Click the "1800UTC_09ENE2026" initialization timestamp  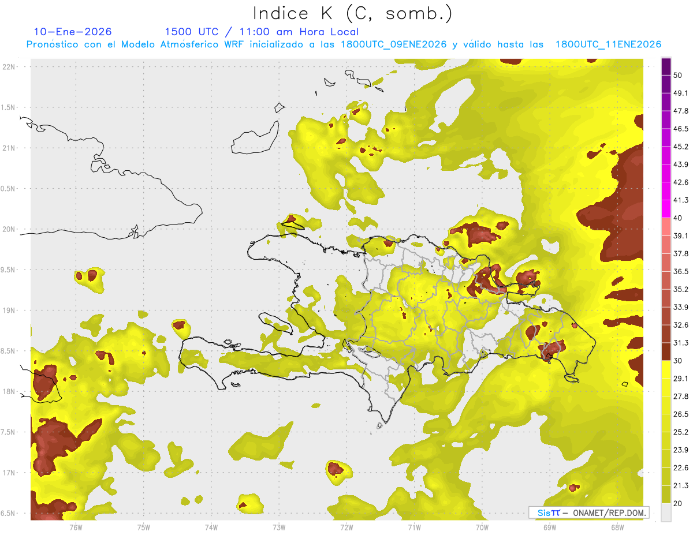point(394,44)
